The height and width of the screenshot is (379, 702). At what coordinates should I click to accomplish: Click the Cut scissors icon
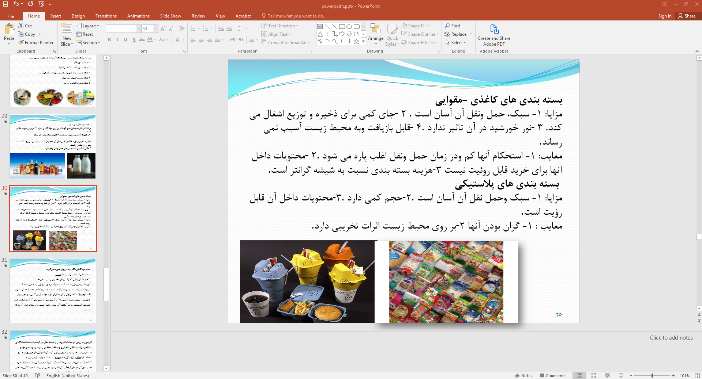tap(21, 26)
